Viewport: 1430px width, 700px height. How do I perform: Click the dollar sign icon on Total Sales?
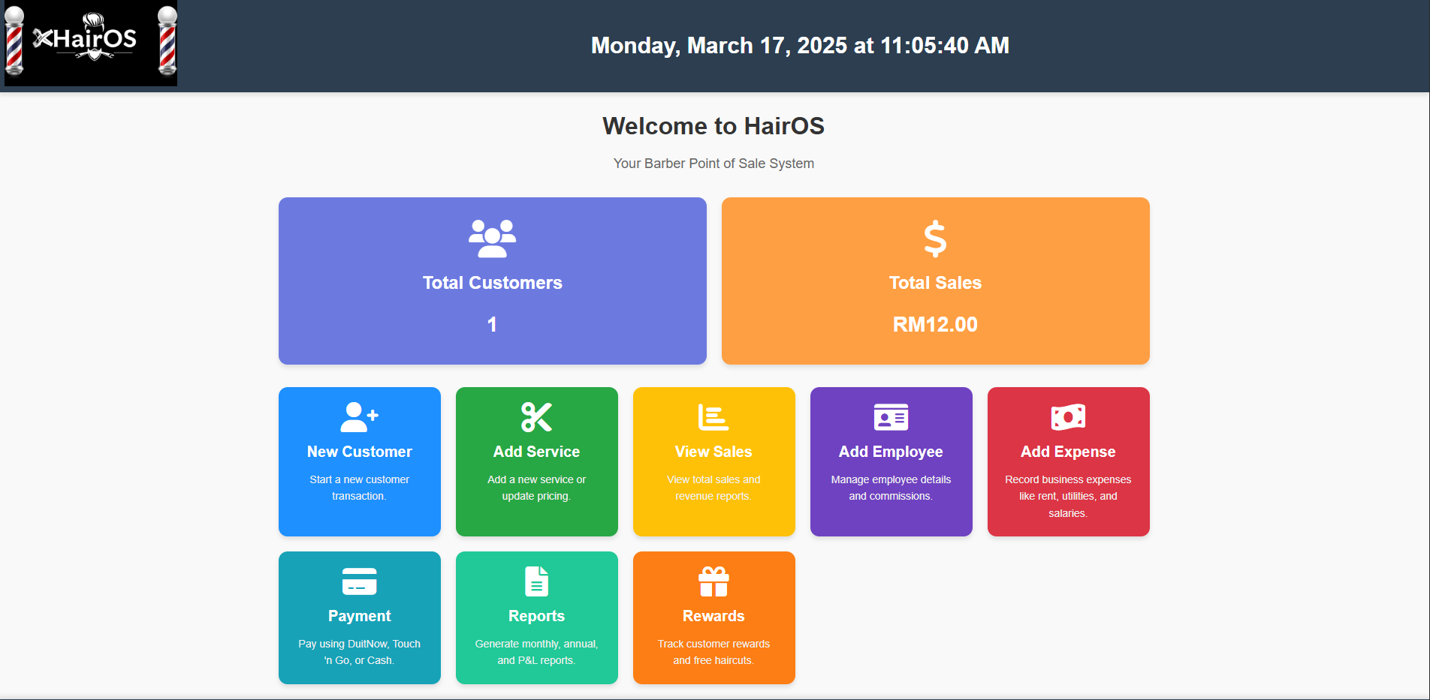[x=935, y=239]
